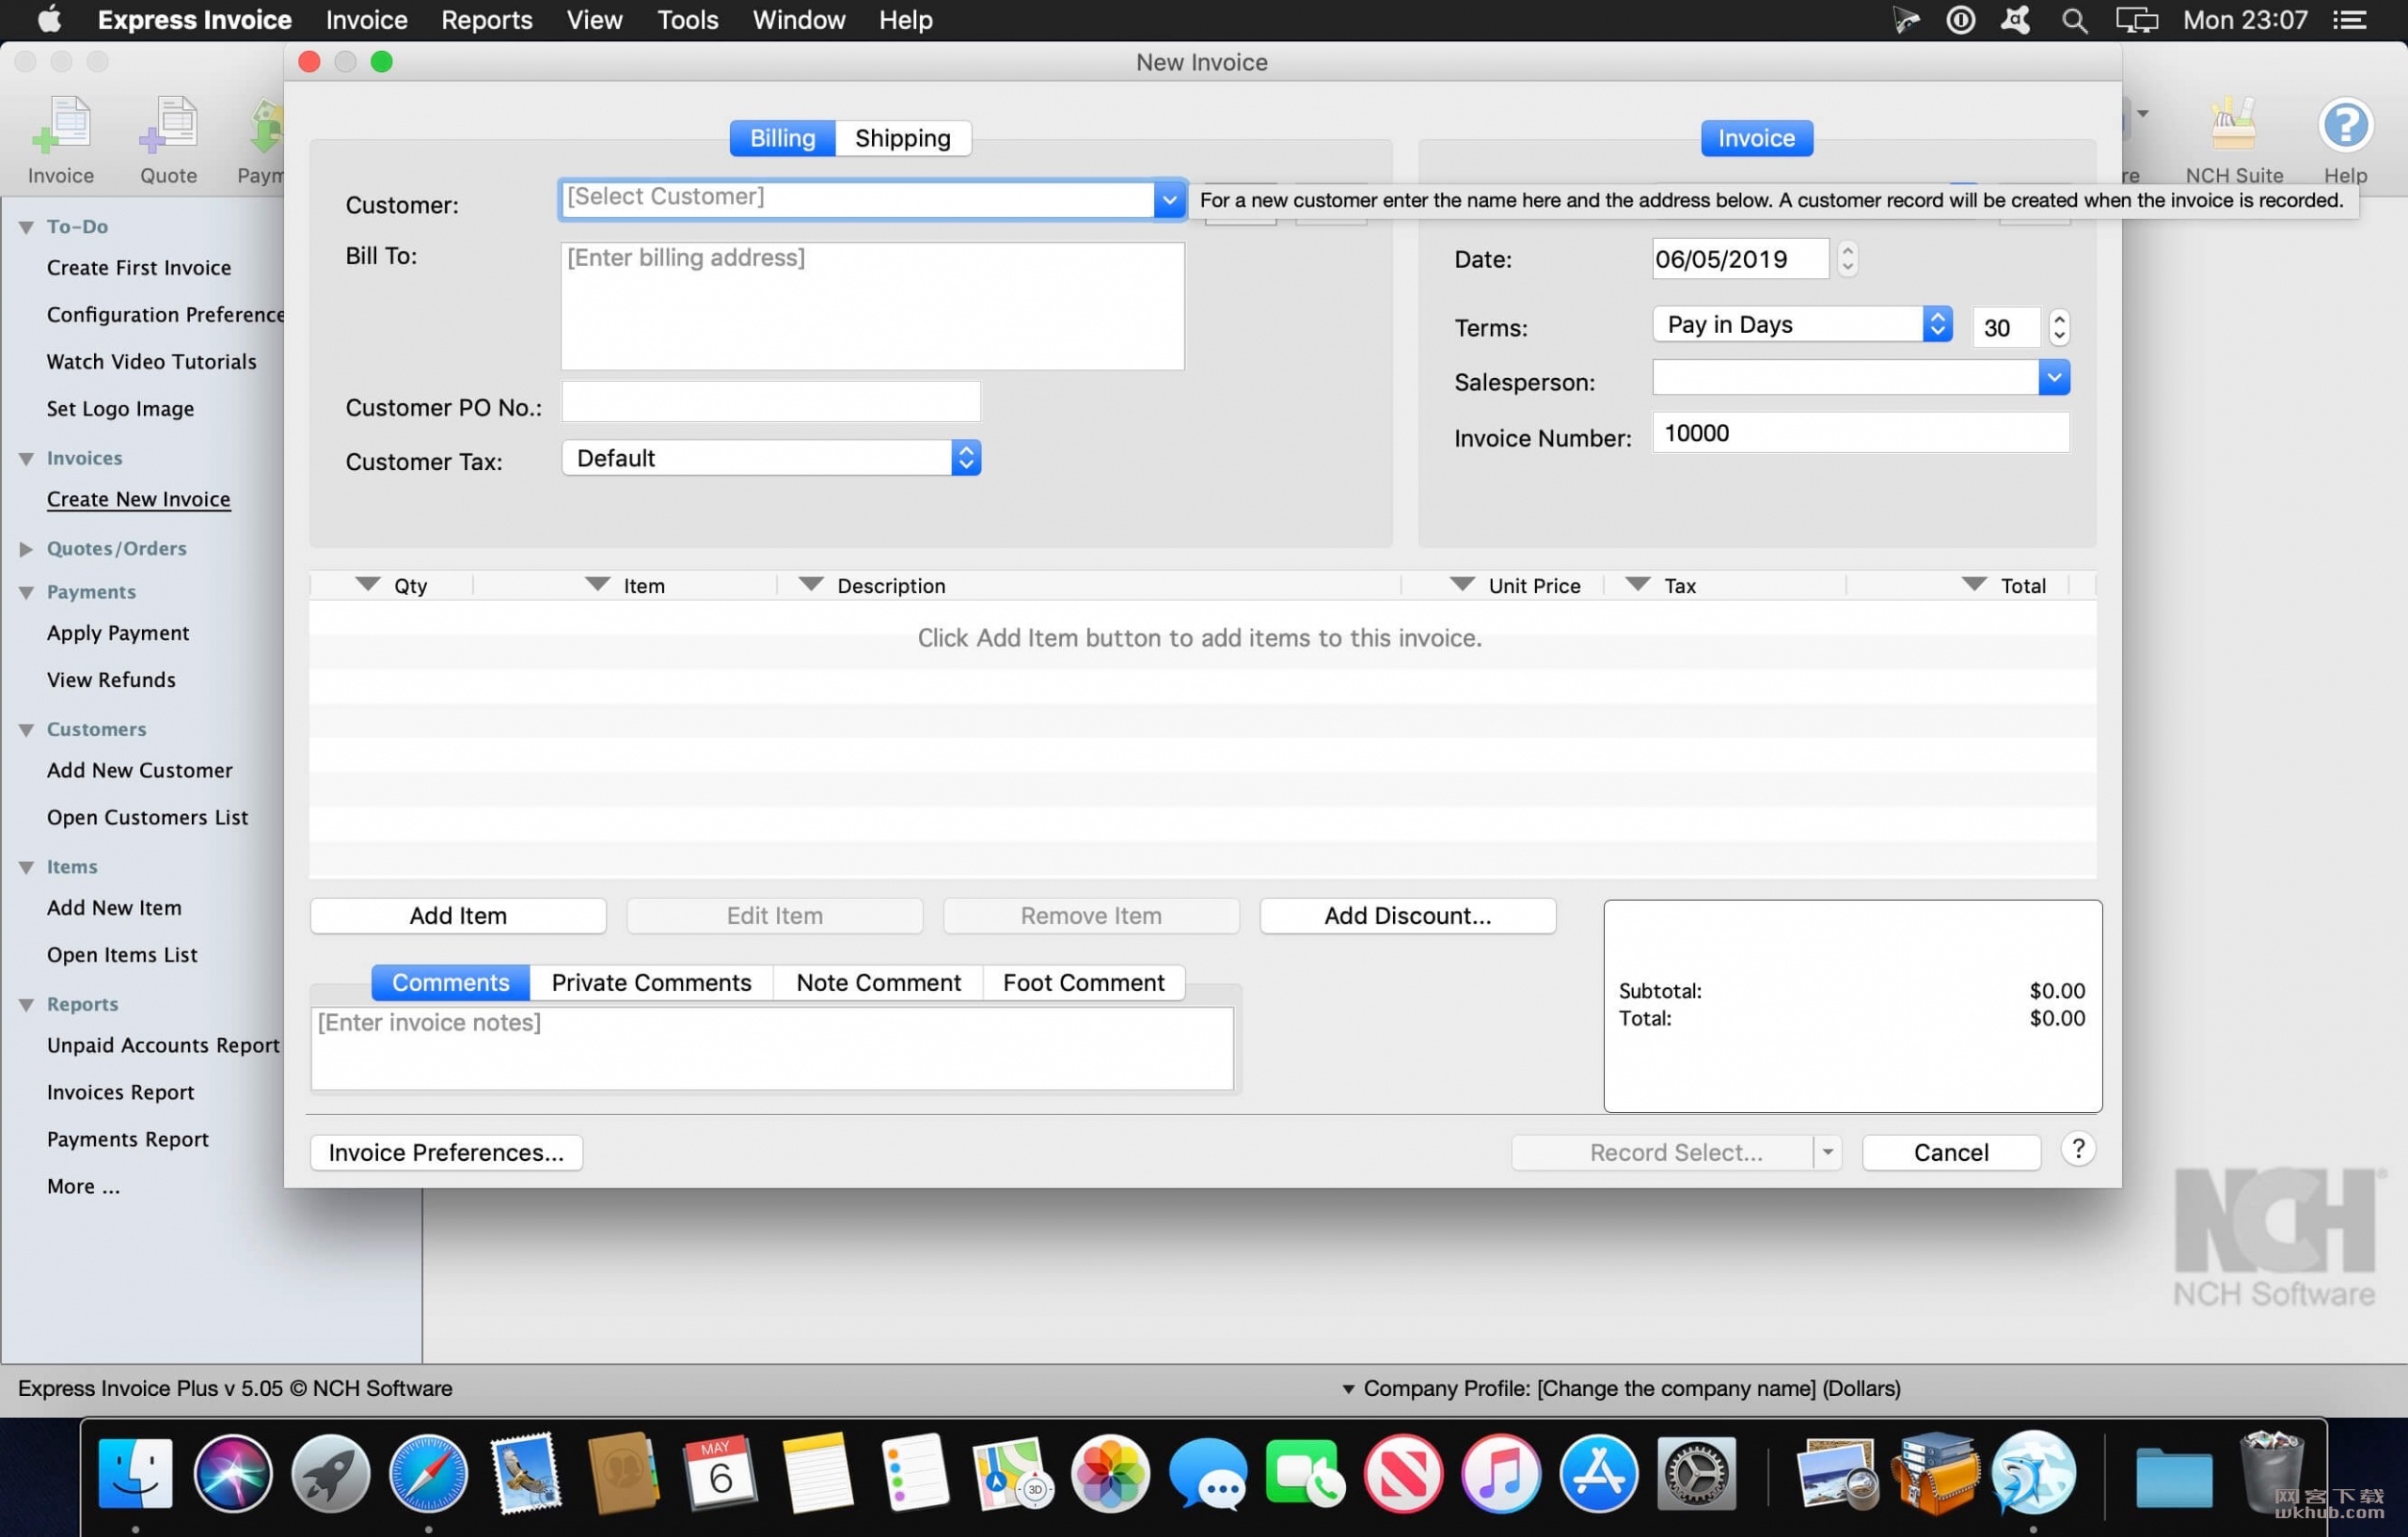The width and height of the screenshot is (2408, 1537).
Task: Expand the Quotes/Orders sidebar section
Action: pyautogui.click(x=27, y=549)
